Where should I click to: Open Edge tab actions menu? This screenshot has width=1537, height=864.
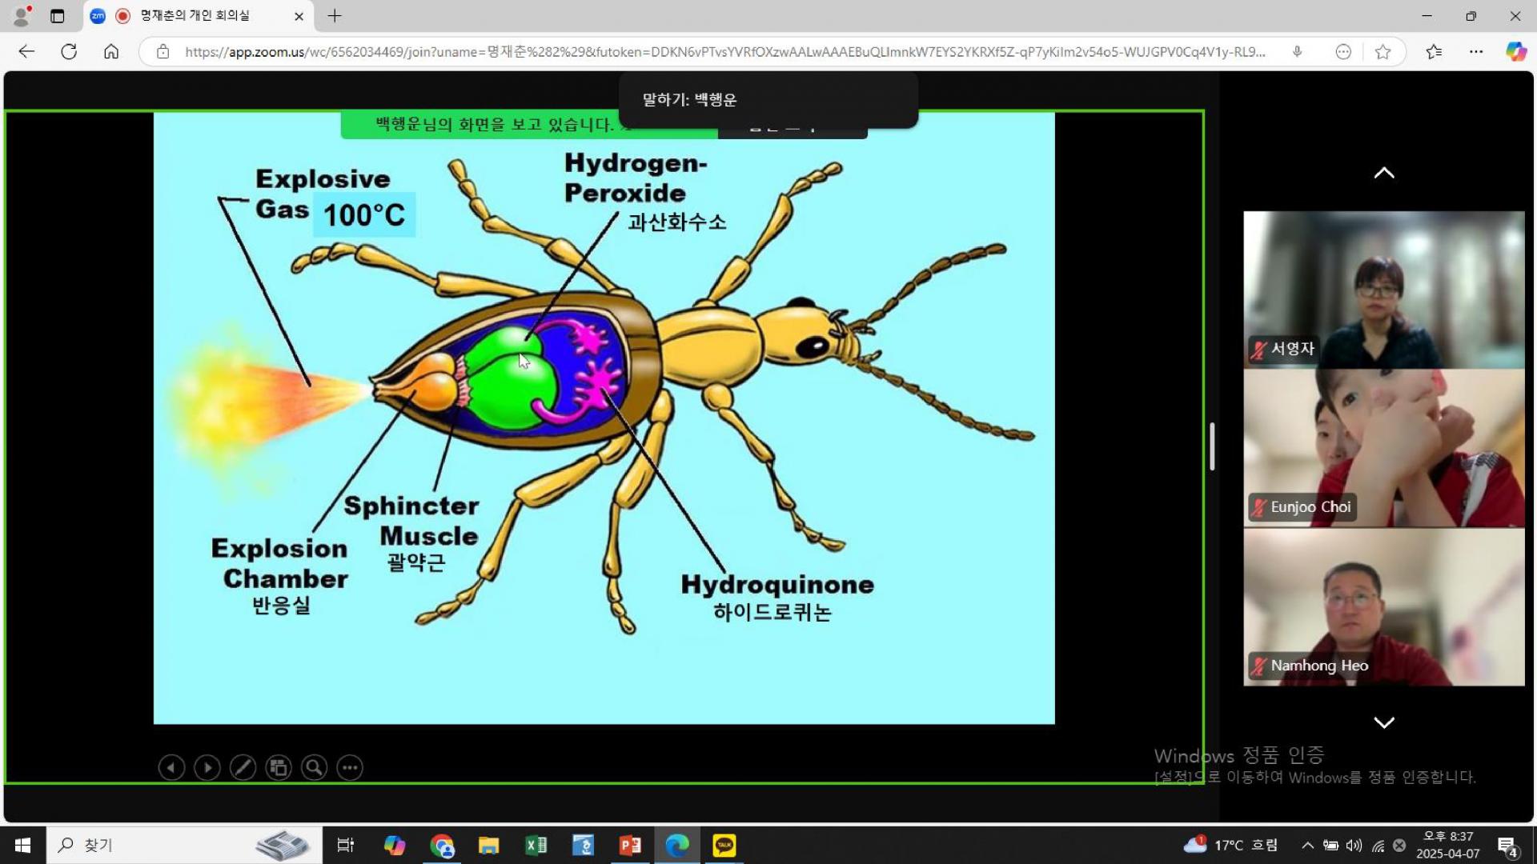[57, 15]
